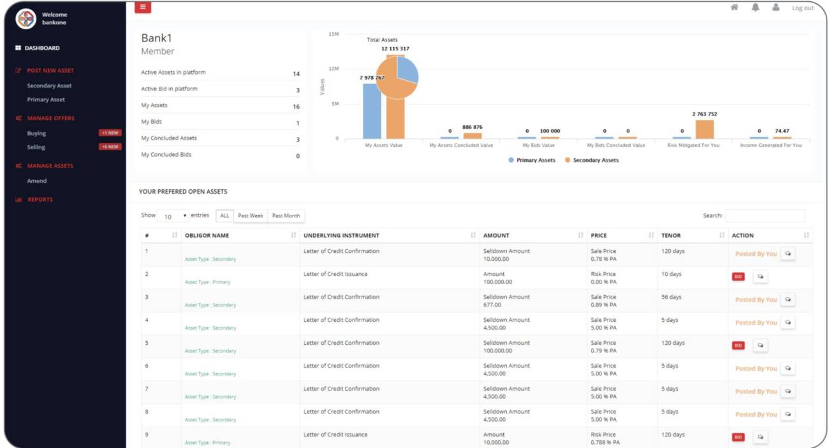Expand Manage Assets menu section

(x=44, y=166)
